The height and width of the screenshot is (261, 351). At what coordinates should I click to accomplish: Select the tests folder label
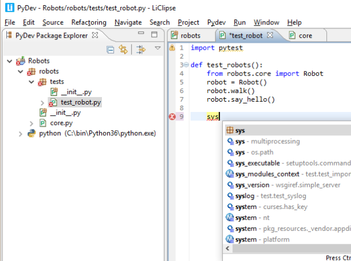point(57,82)
